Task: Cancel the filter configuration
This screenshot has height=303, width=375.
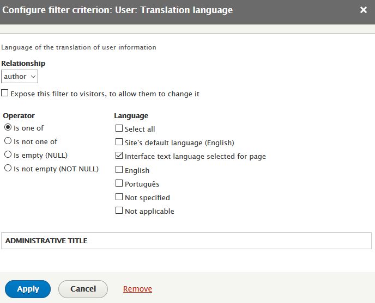Action: (83, 289)
